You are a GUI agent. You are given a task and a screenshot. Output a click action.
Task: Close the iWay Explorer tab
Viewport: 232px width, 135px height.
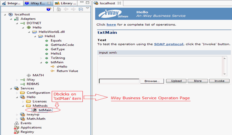49,3
